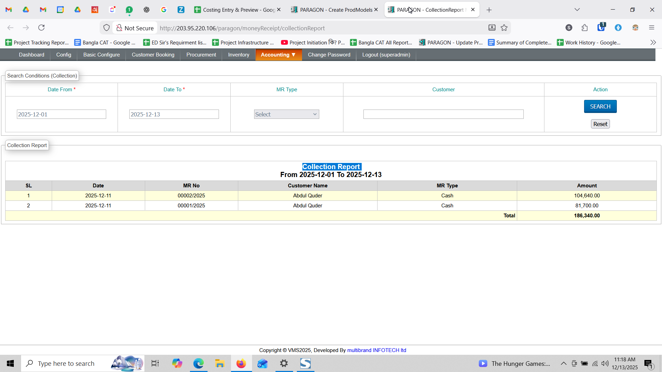Open the MR Type Select dropdown
Screen dimensions: 662x372
pyautogui.click(x=286, y=114)
